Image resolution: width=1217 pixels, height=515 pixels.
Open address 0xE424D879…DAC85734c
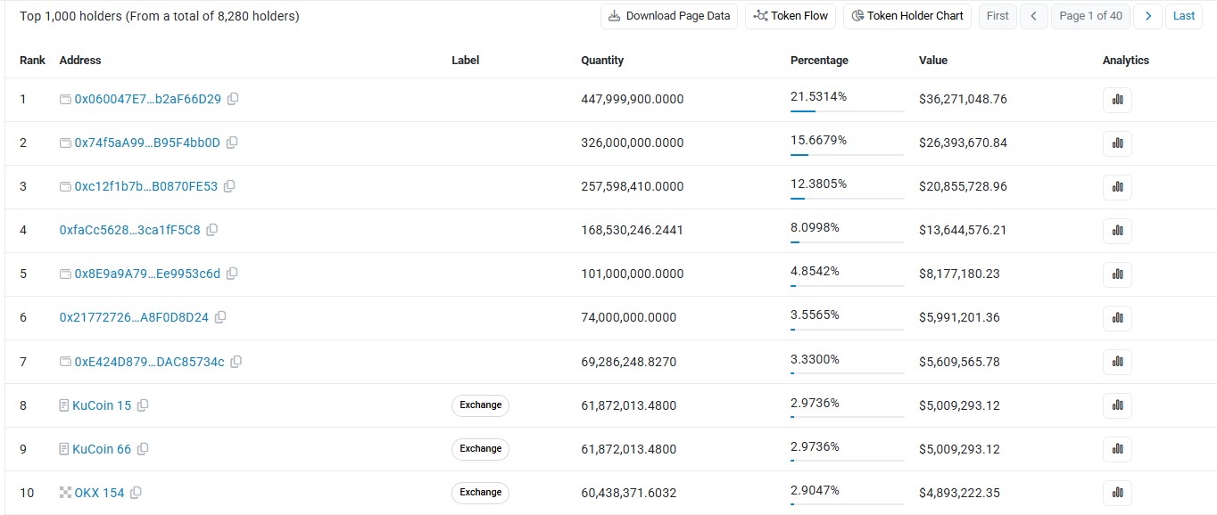click(x=150, y=362)
